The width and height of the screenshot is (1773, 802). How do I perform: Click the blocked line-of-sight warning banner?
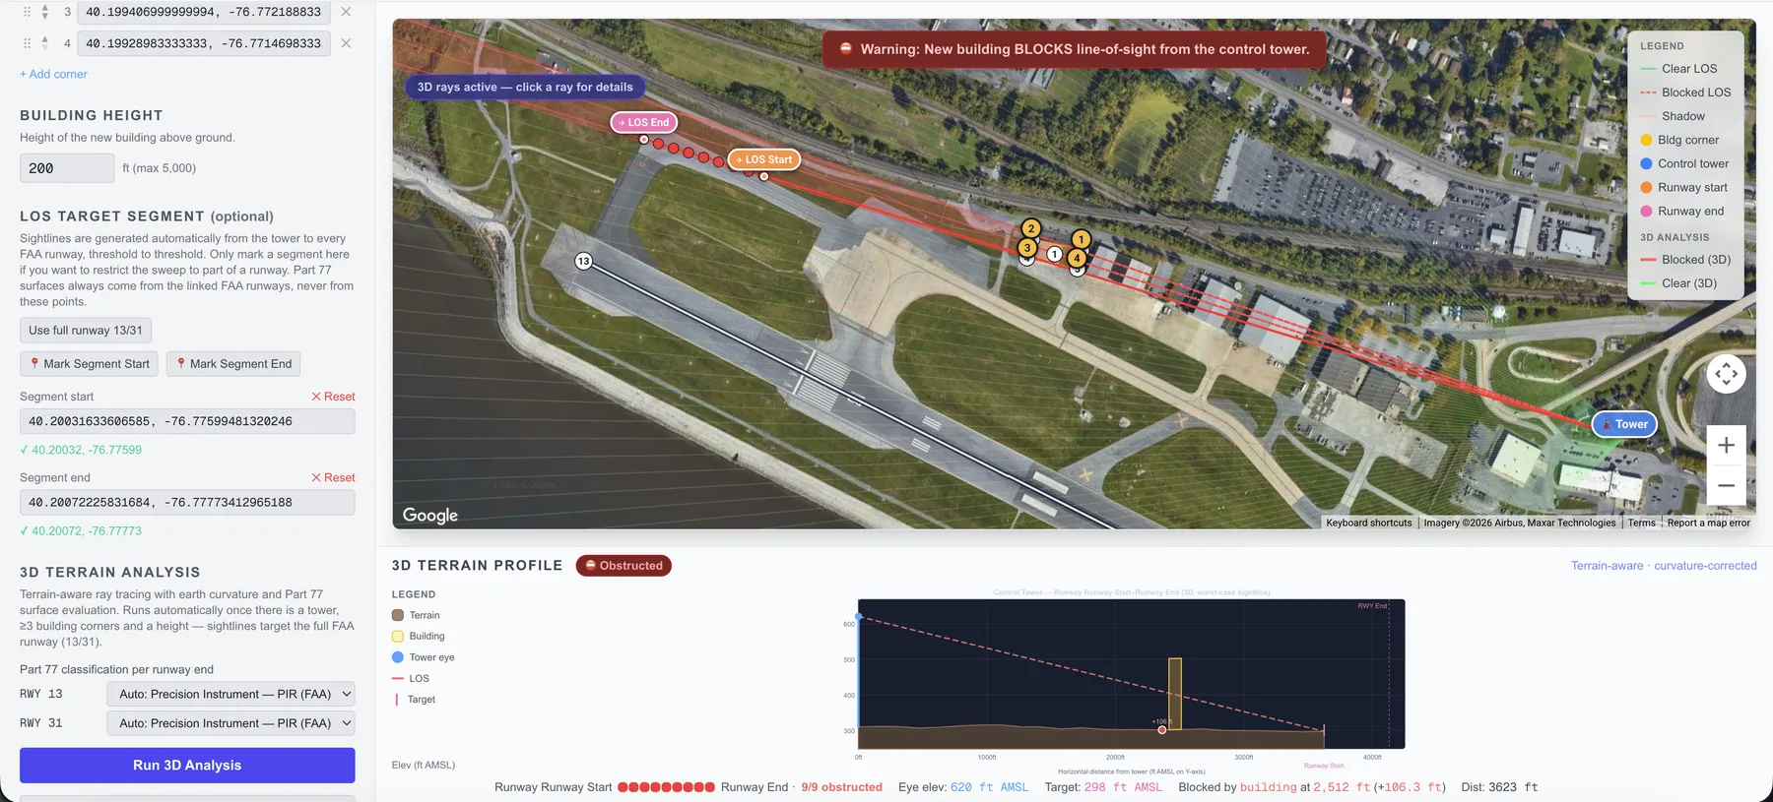tap(1075, 49)
